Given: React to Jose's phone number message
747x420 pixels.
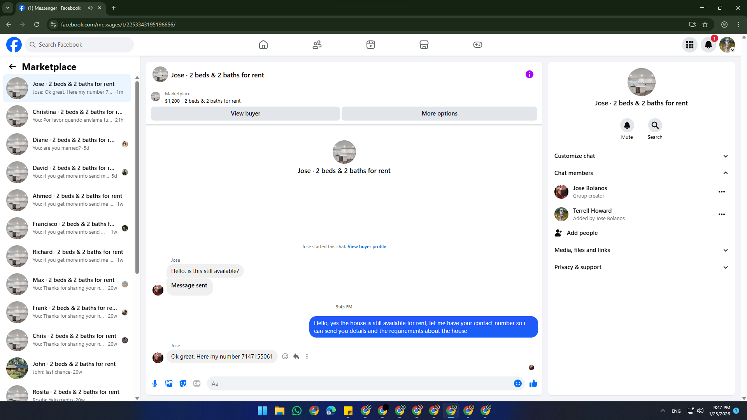Looking at the screenshot, I should click(285, 356).
